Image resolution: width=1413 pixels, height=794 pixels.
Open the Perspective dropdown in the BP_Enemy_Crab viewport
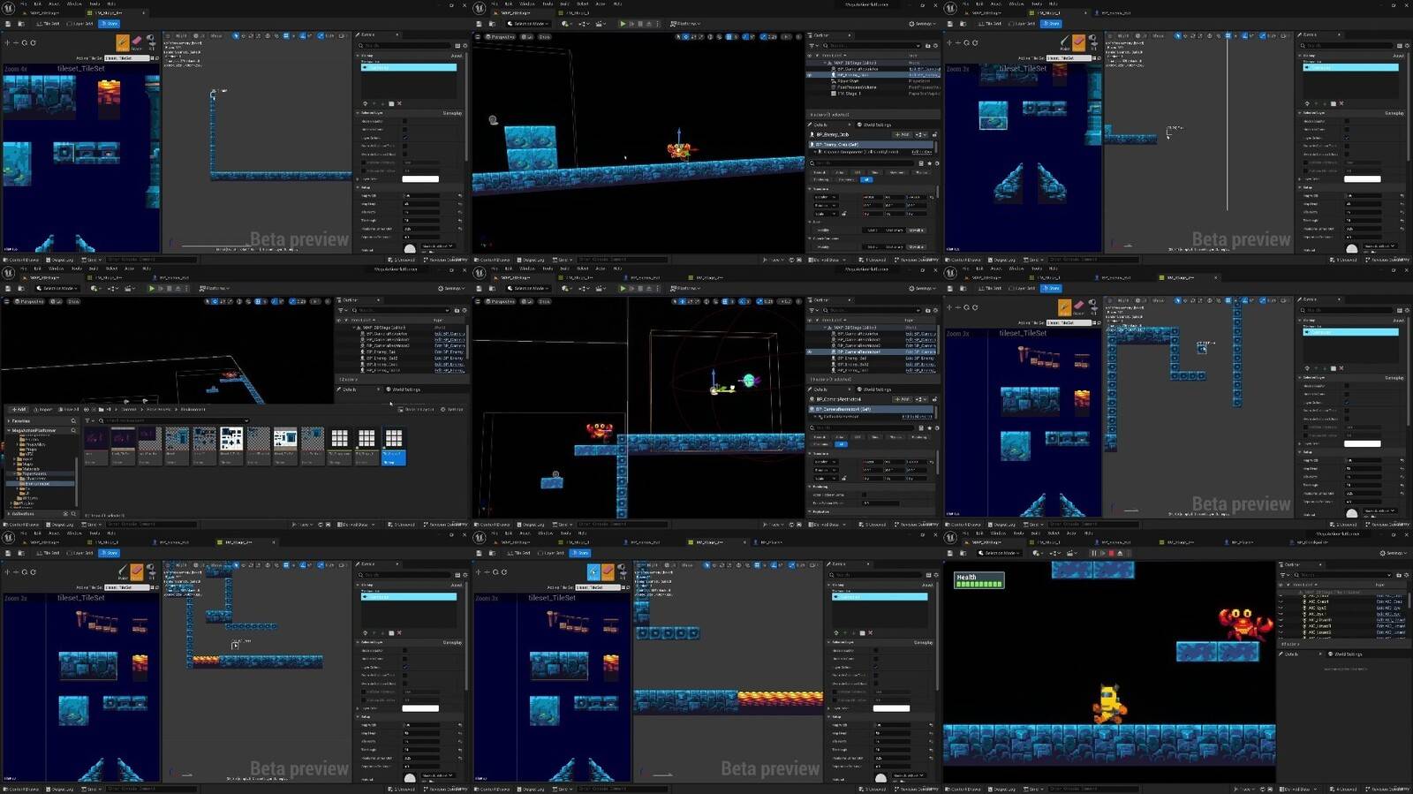click(x=502, y=37)
